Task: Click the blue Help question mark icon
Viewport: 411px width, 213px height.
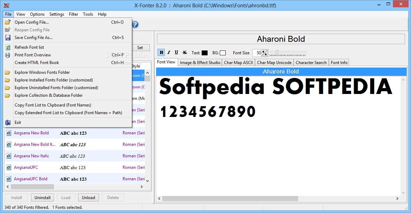Action: (135, 25)
